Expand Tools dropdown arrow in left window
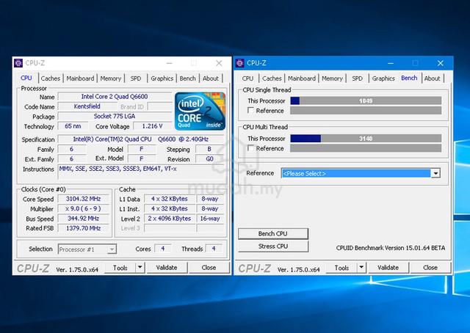 (140, 268)
